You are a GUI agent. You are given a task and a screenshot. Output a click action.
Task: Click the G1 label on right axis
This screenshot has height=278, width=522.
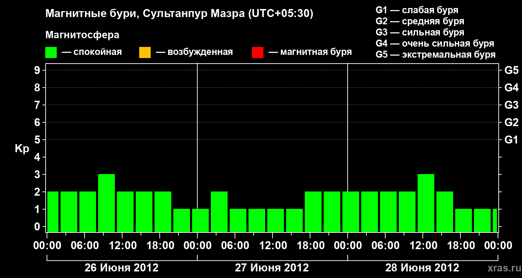tap(512, 140)
